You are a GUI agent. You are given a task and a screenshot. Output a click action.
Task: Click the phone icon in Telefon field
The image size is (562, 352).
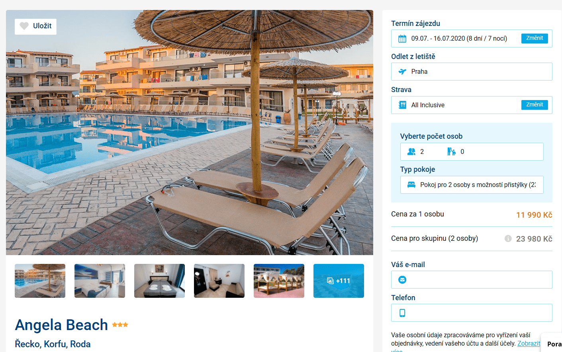click(402, 313)
